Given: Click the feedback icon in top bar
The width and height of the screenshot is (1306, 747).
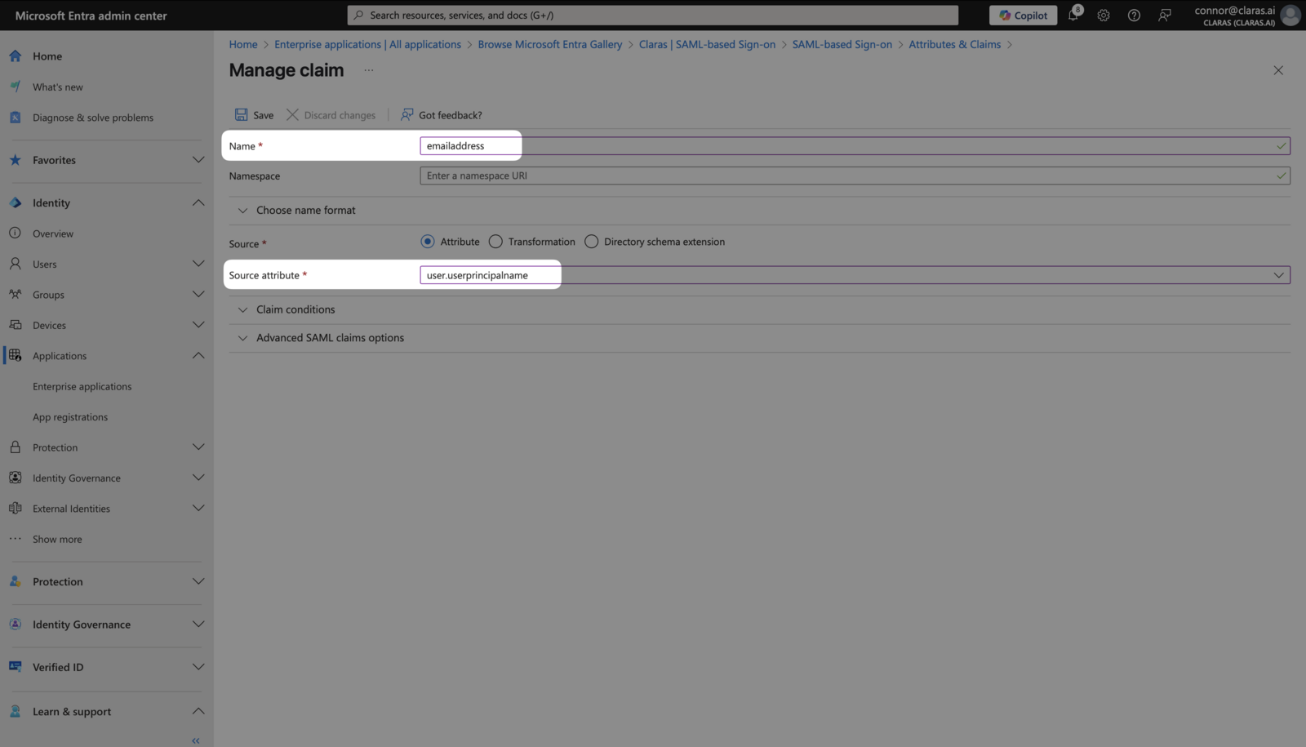Looking at the screenshot, I should (x=1165, y=15).
